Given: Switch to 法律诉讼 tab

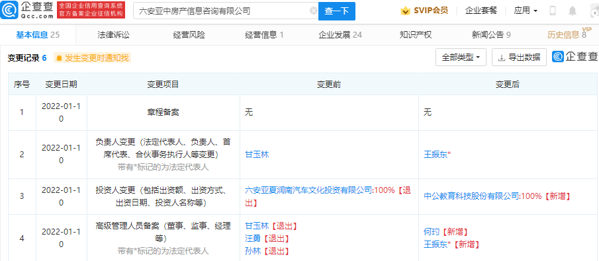Looking at the screenshot, I should [x=113, y=35].
